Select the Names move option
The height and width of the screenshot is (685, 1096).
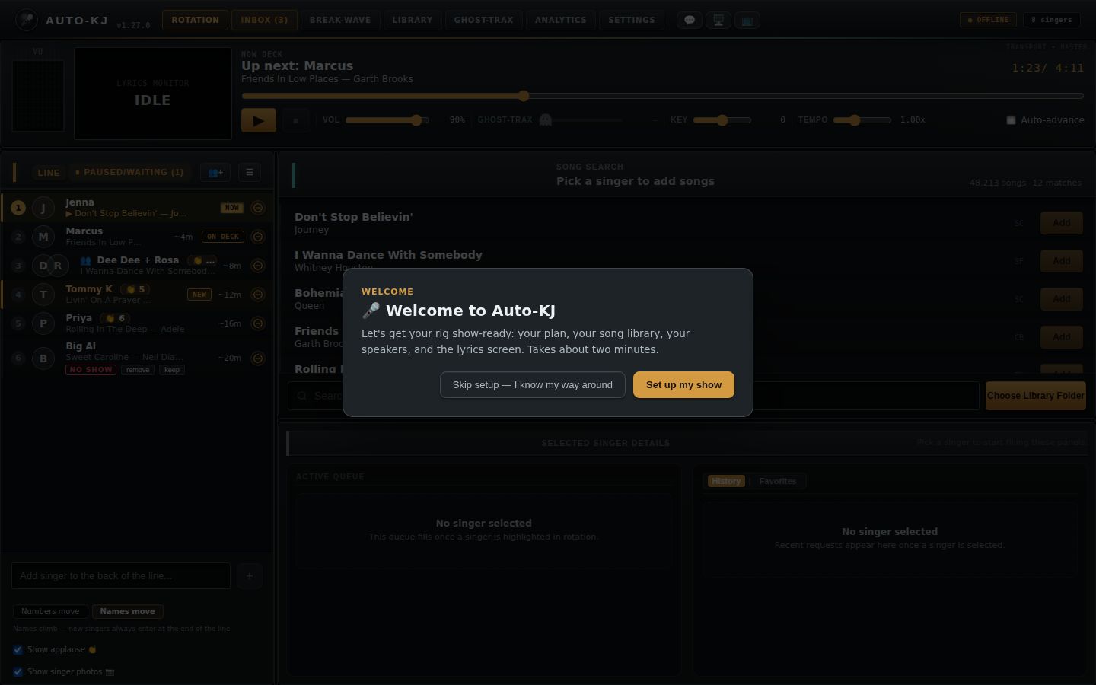[x=127, y=612]
